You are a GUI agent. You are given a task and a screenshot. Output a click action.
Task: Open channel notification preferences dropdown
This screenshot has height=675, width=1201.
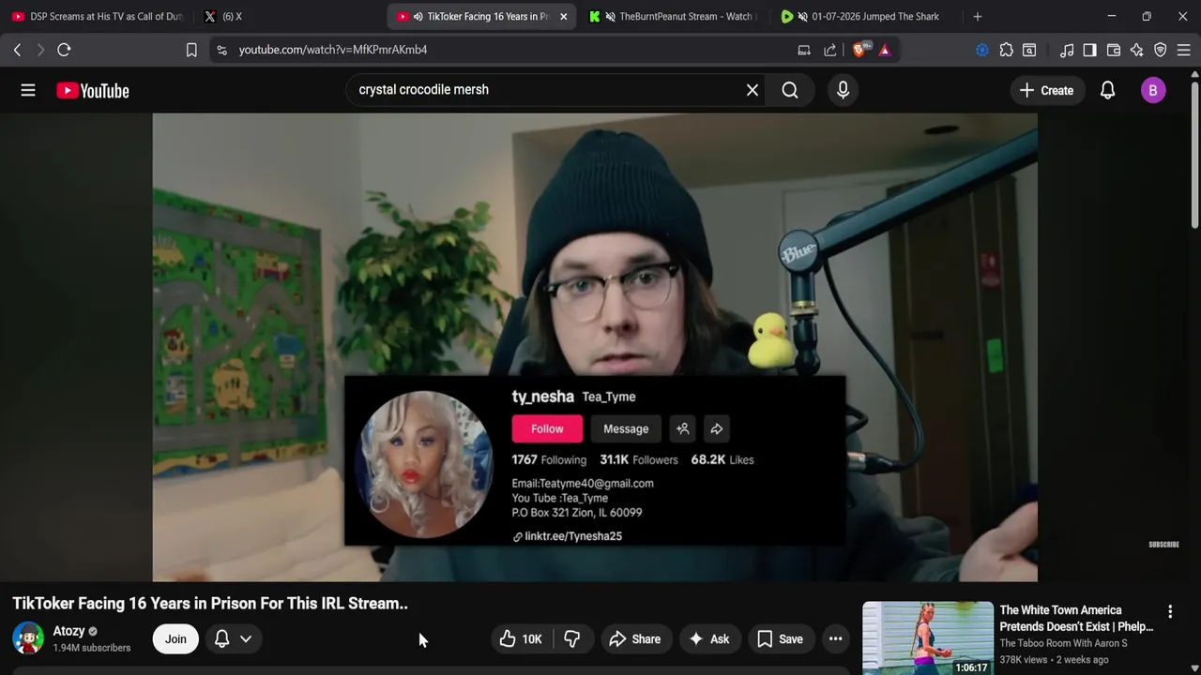point(233,638)
